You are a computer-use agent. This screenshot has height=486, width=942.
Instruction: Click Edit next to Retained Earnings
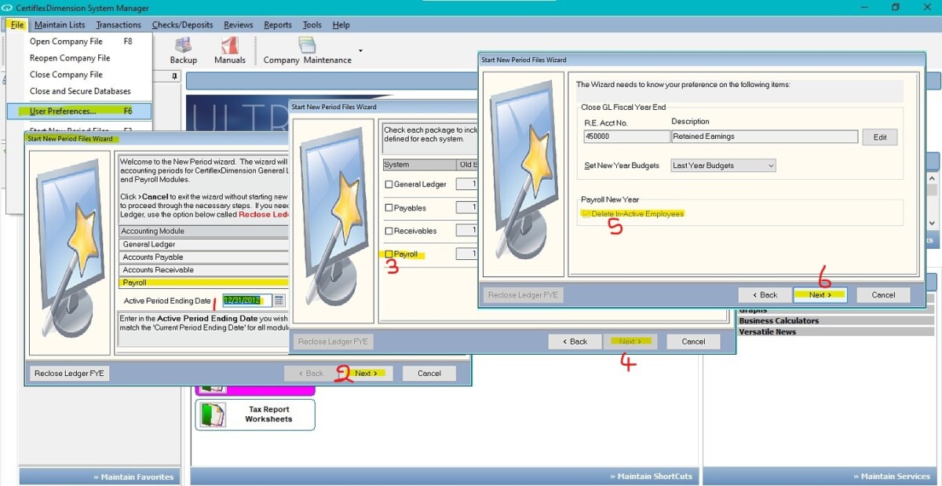879,137
